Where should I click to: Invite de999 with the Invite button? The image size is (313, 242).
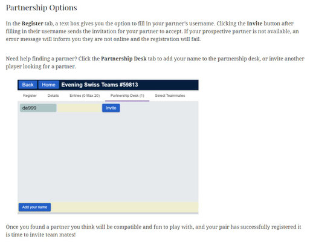[x=111, y=108]
